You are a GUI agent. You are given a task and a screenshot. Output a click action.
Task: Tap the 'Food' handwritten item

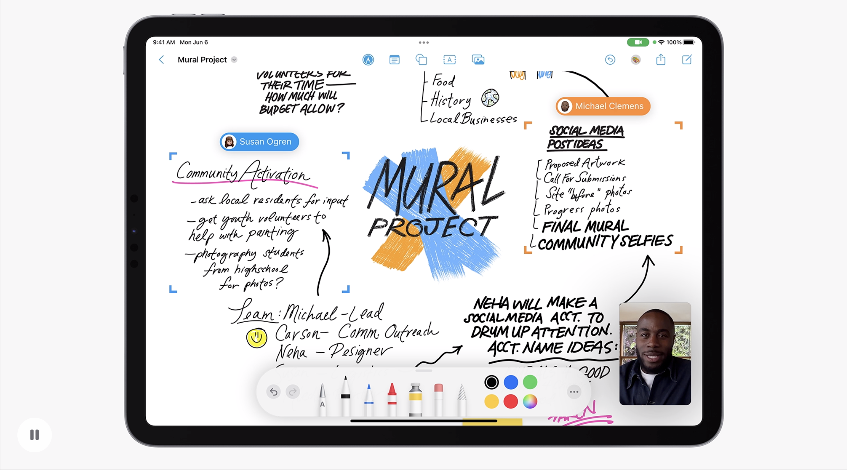(444, 81)
